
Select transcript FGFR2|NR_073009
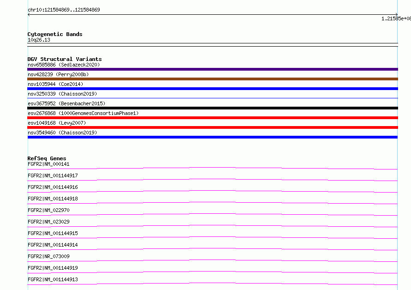pyautogui.click(x=48, y=256)
